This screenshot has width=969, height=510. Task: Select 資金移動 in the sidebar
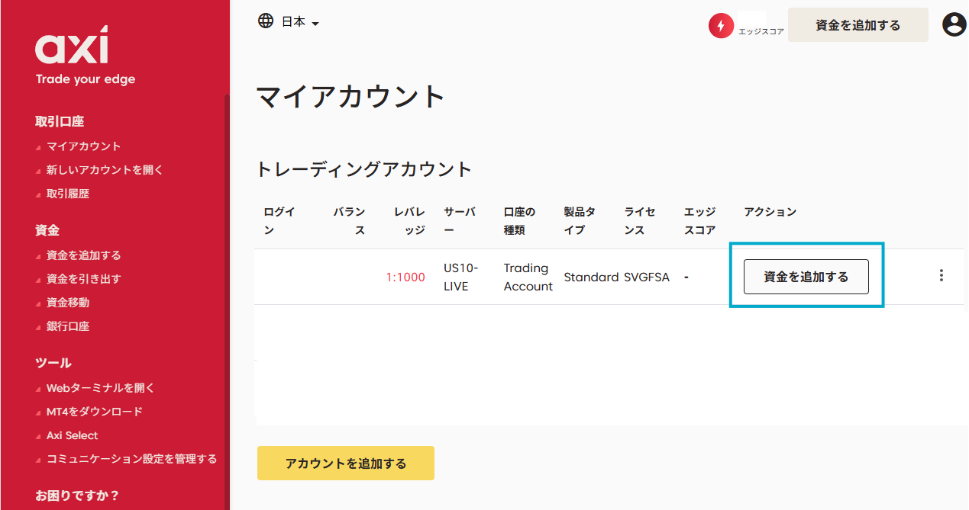tap(68, 303)
